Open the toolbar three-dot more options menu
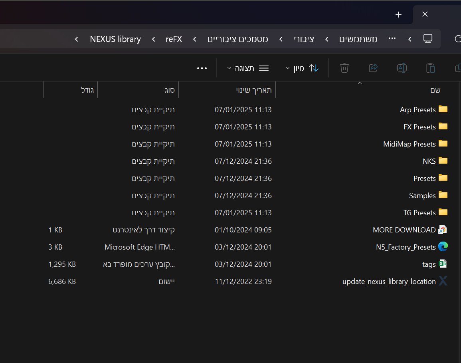 point(202,68)
